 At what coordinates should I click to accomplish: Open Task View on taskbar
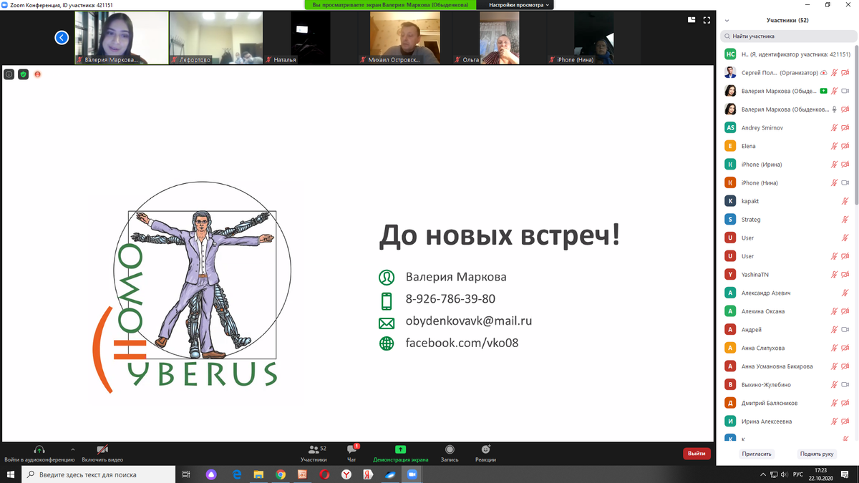pyautogui.click(x=186, y=474)
